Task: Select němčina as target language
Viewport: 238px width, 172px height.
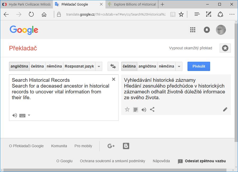Action: 166,66
